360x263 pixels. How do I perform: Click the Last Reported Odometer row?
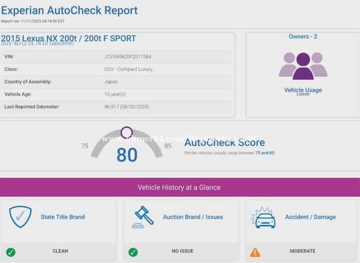pyautogui.click(x=116, y=107)
